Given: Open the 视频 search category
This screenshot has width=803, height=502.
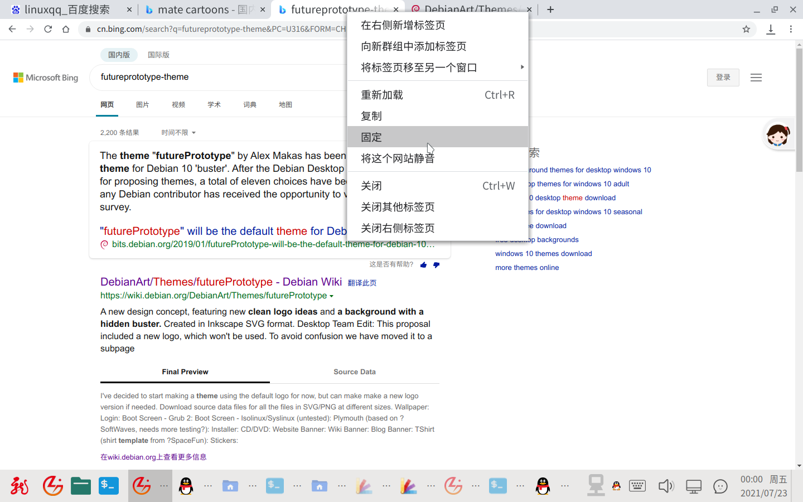Looking at the screenshot, I should [x=178, y=104].
